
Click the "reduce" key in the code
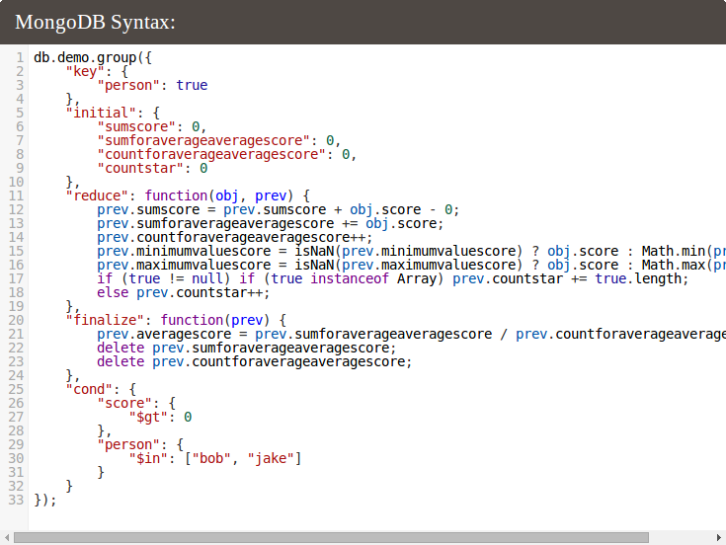(x=97, y=195)
